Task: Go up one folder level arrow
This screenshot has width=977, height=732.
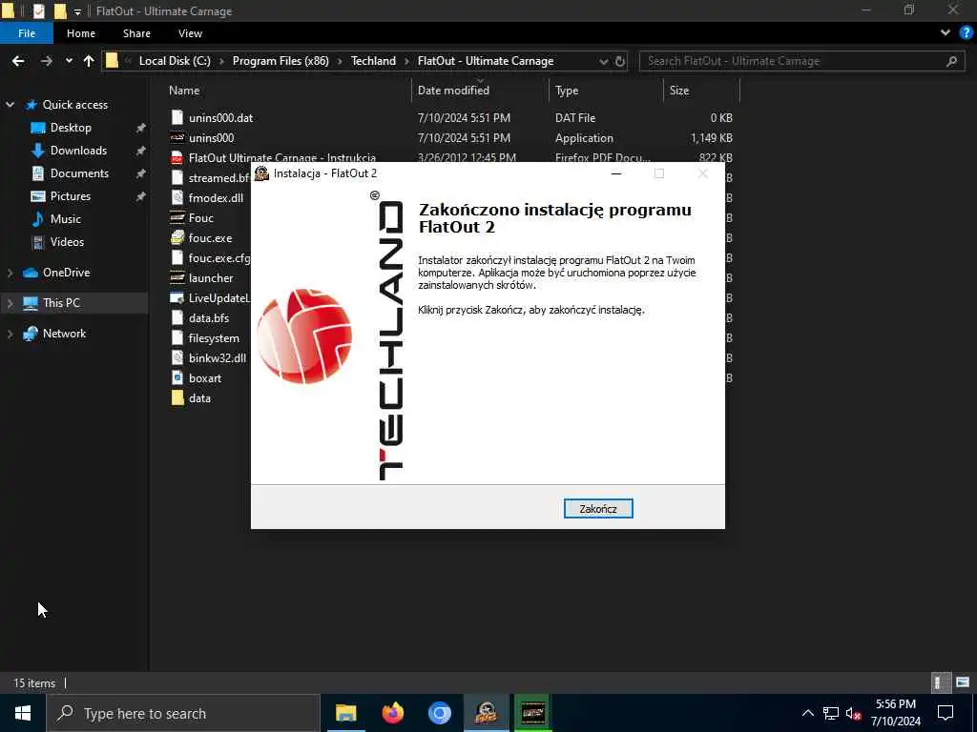Action: [89, 61]
